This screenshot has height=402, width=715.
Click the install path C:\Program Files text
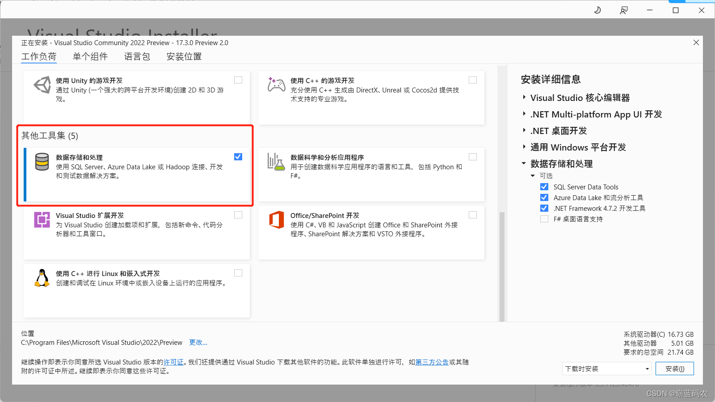101,343
